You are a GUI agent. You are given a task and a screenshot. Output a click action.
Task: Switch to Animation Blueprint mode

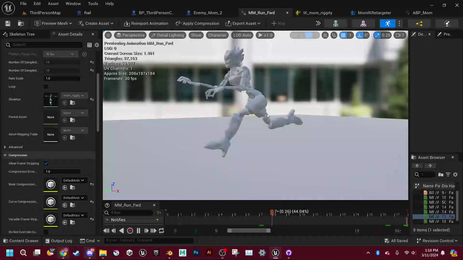coord(419,24)
